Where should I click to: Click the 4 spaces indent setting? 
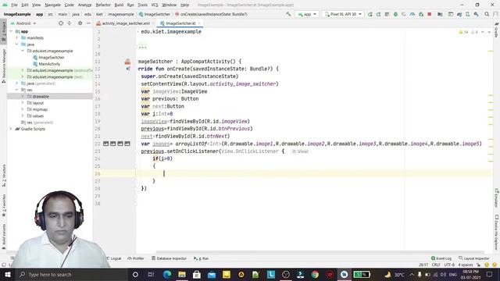pyautogui.click(x=466, y=265)
